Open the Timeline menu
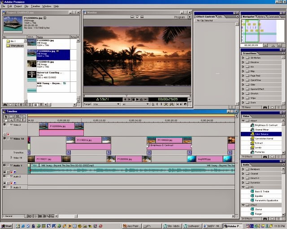The image size is (287, 229). 35,6
